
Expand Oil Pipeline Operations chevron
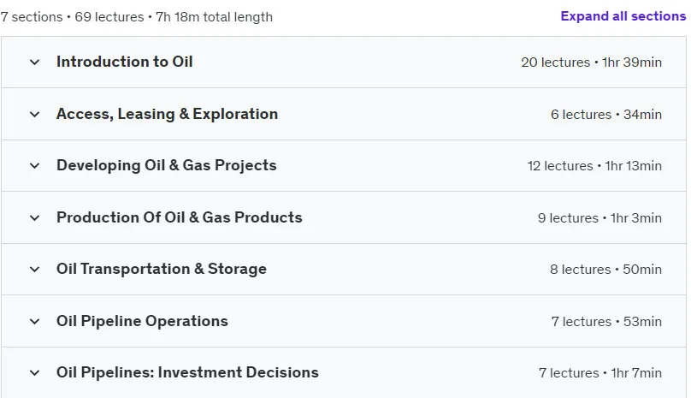click(x=34, y=321)
